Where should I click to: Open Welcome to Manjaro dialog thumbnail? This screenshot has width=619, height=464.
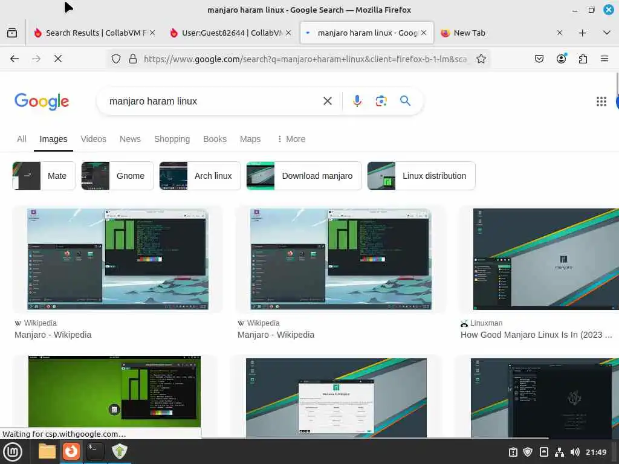pos(336,398)
